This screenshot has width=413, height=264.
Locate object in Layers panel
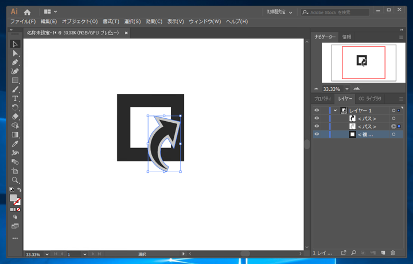[x=354, y=253]
